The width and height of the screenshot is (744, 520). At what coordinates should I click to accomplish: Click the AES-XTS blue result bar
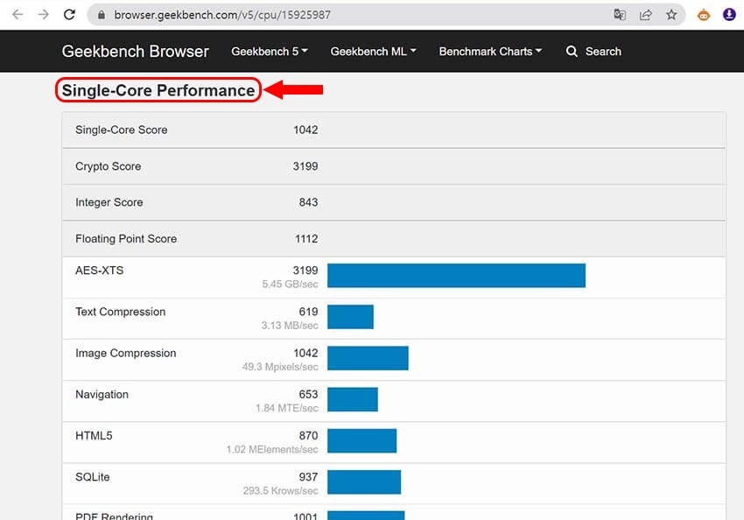tap(456, 275)
